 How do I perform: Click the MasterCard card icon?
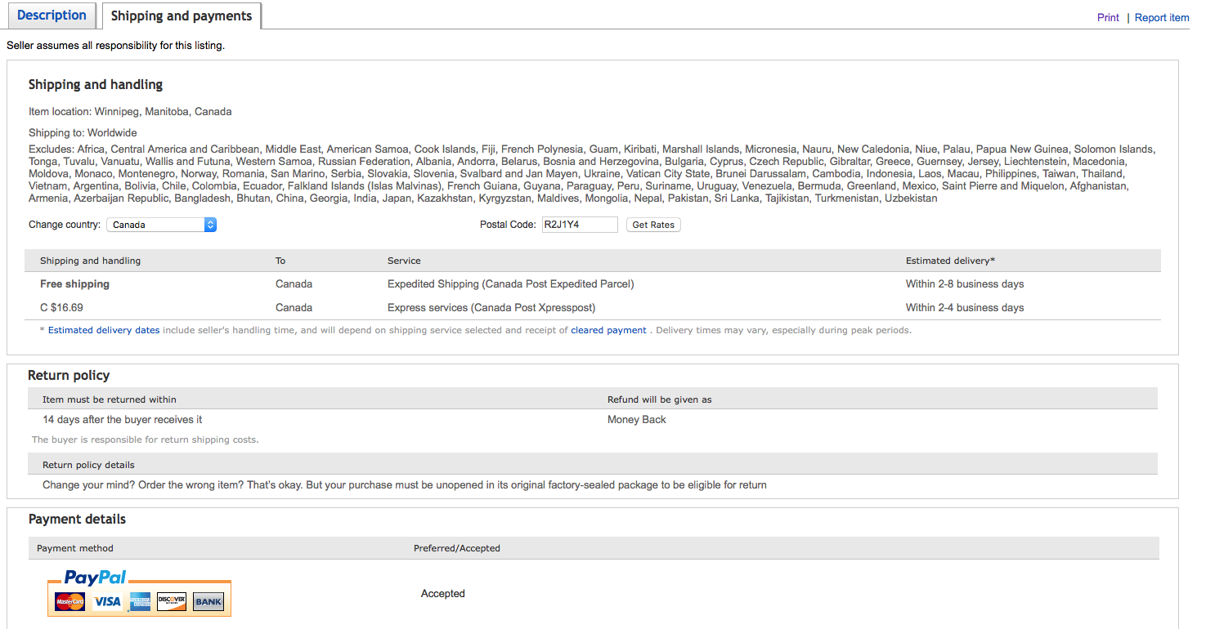[70, 602]
